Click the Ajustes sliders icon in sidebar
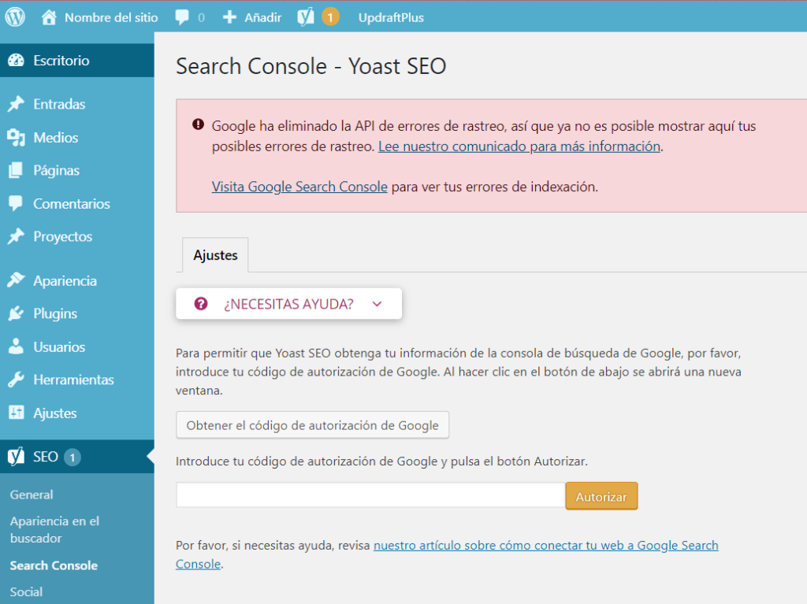The image size is (807, 604). click(x=16, y=413)
